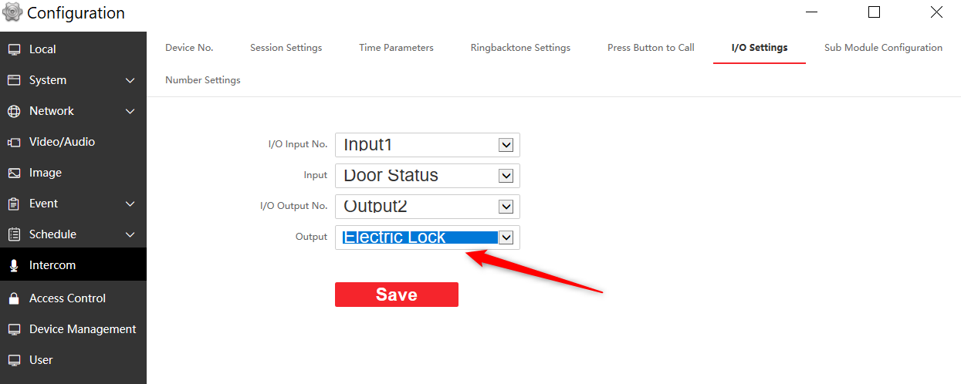This screenshot has height=384, width=961.
Task: Click the Event clipboard icon
Action: (x=14, y=204)
